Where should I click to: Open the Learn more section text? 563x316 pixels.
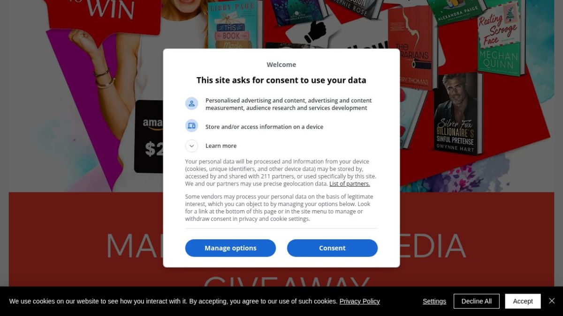[221, 146]
